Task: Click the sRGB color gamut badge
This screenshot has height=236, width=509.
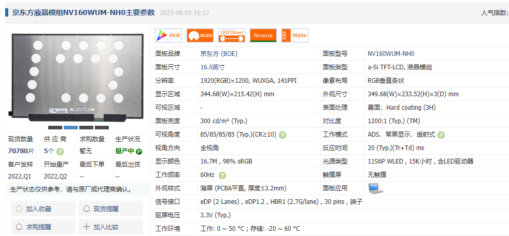Action: coord(168,35)
